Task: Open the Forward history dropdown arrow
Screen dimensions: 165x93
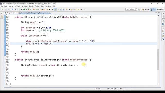Action: pos(86,9)
